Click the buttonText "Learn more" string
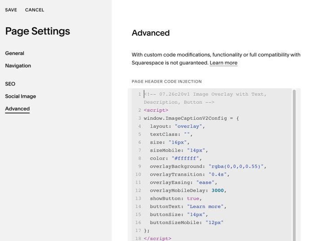The height and width of the screenshot is (241, 314). click(x=205, y=207)
